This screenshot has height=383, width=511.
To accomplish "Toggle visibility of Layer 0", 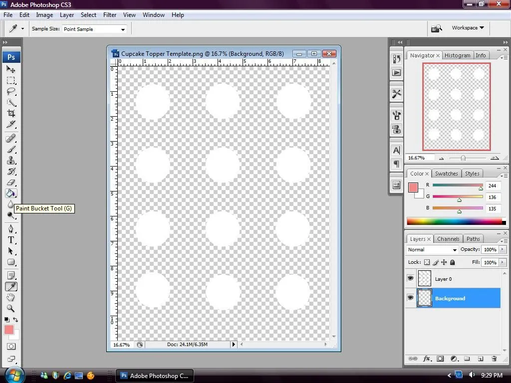I will (x=411, y=279).
